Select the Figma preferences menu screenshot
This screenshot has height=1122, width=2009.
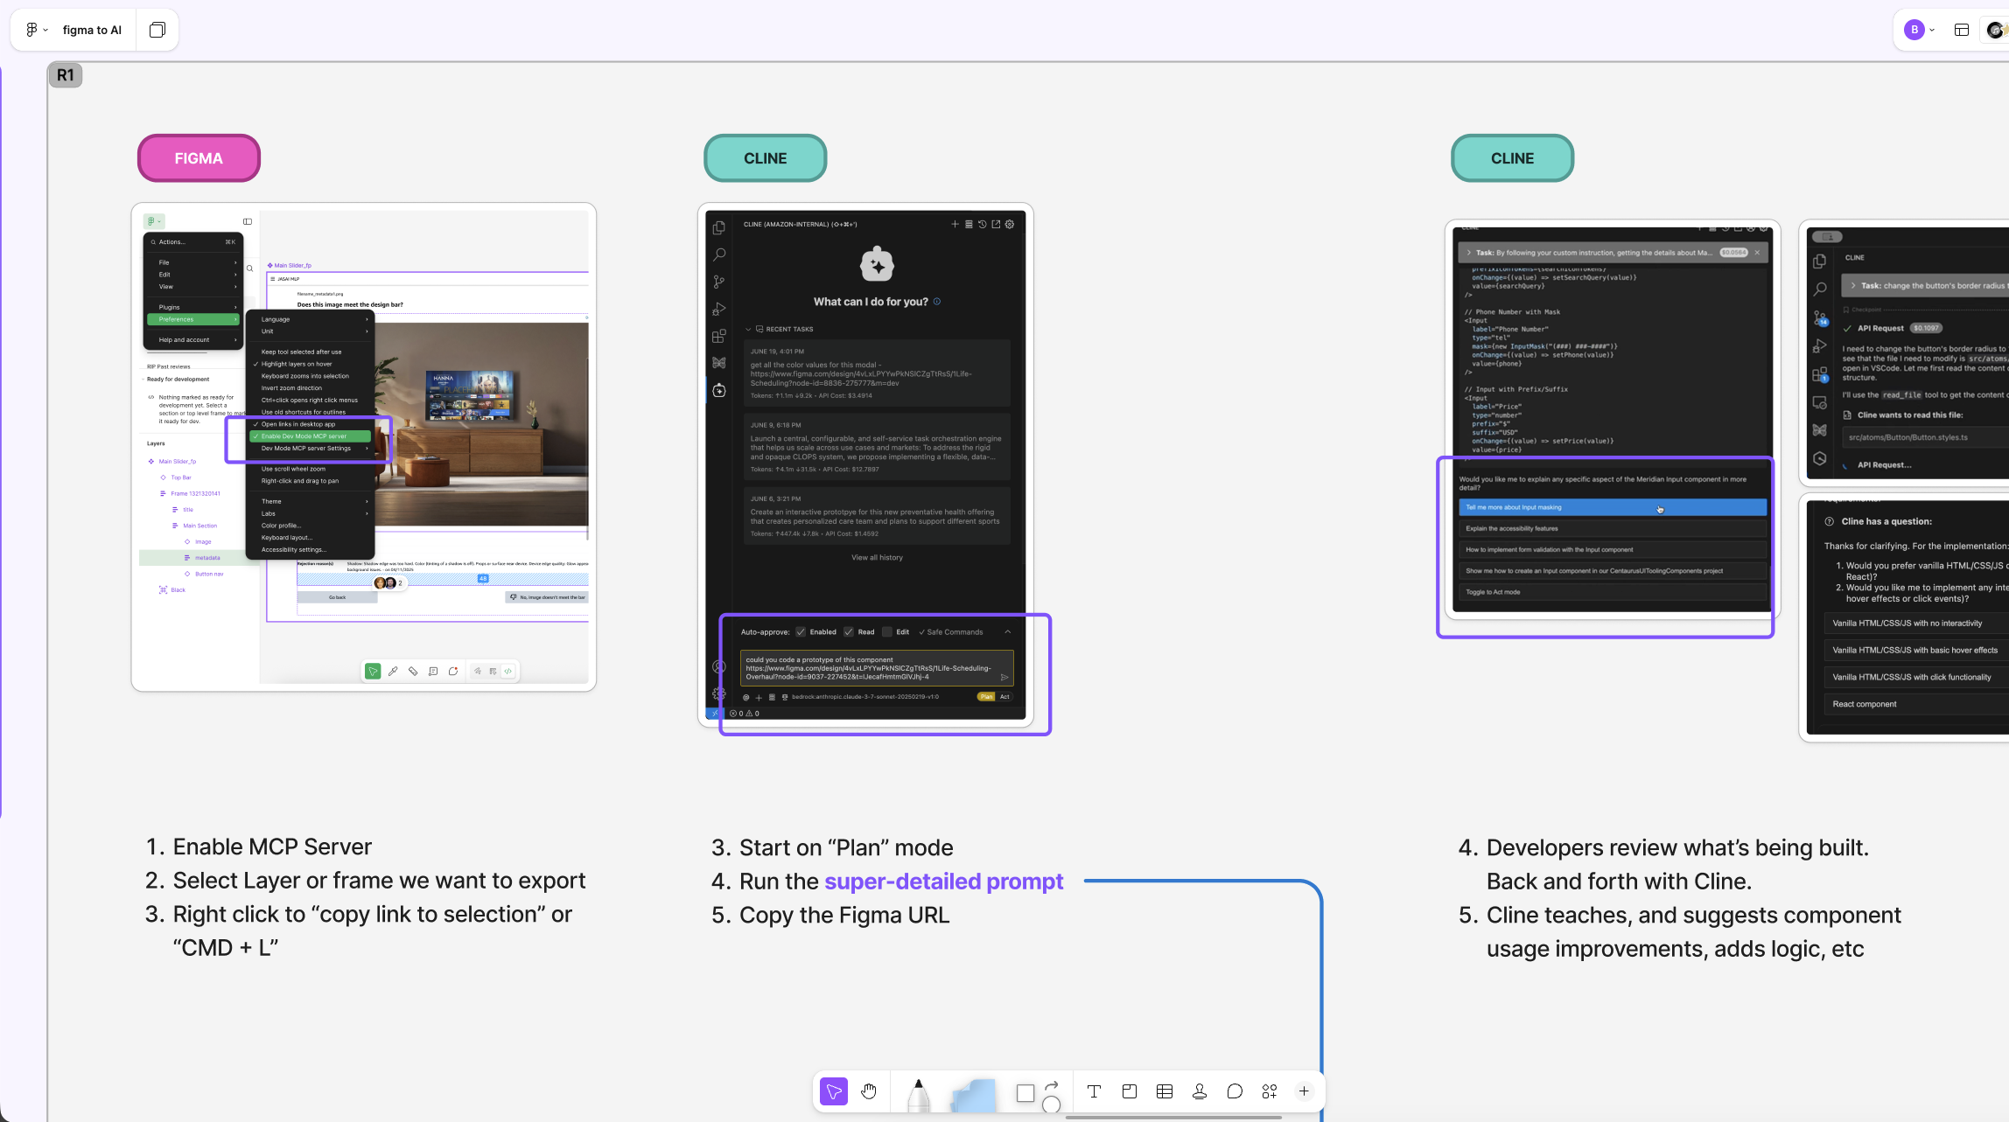coord(364,447)
